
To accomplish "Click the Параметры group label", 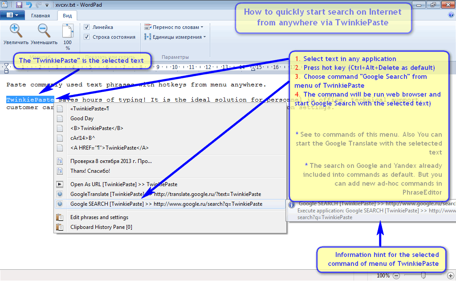I will [175, 57].
